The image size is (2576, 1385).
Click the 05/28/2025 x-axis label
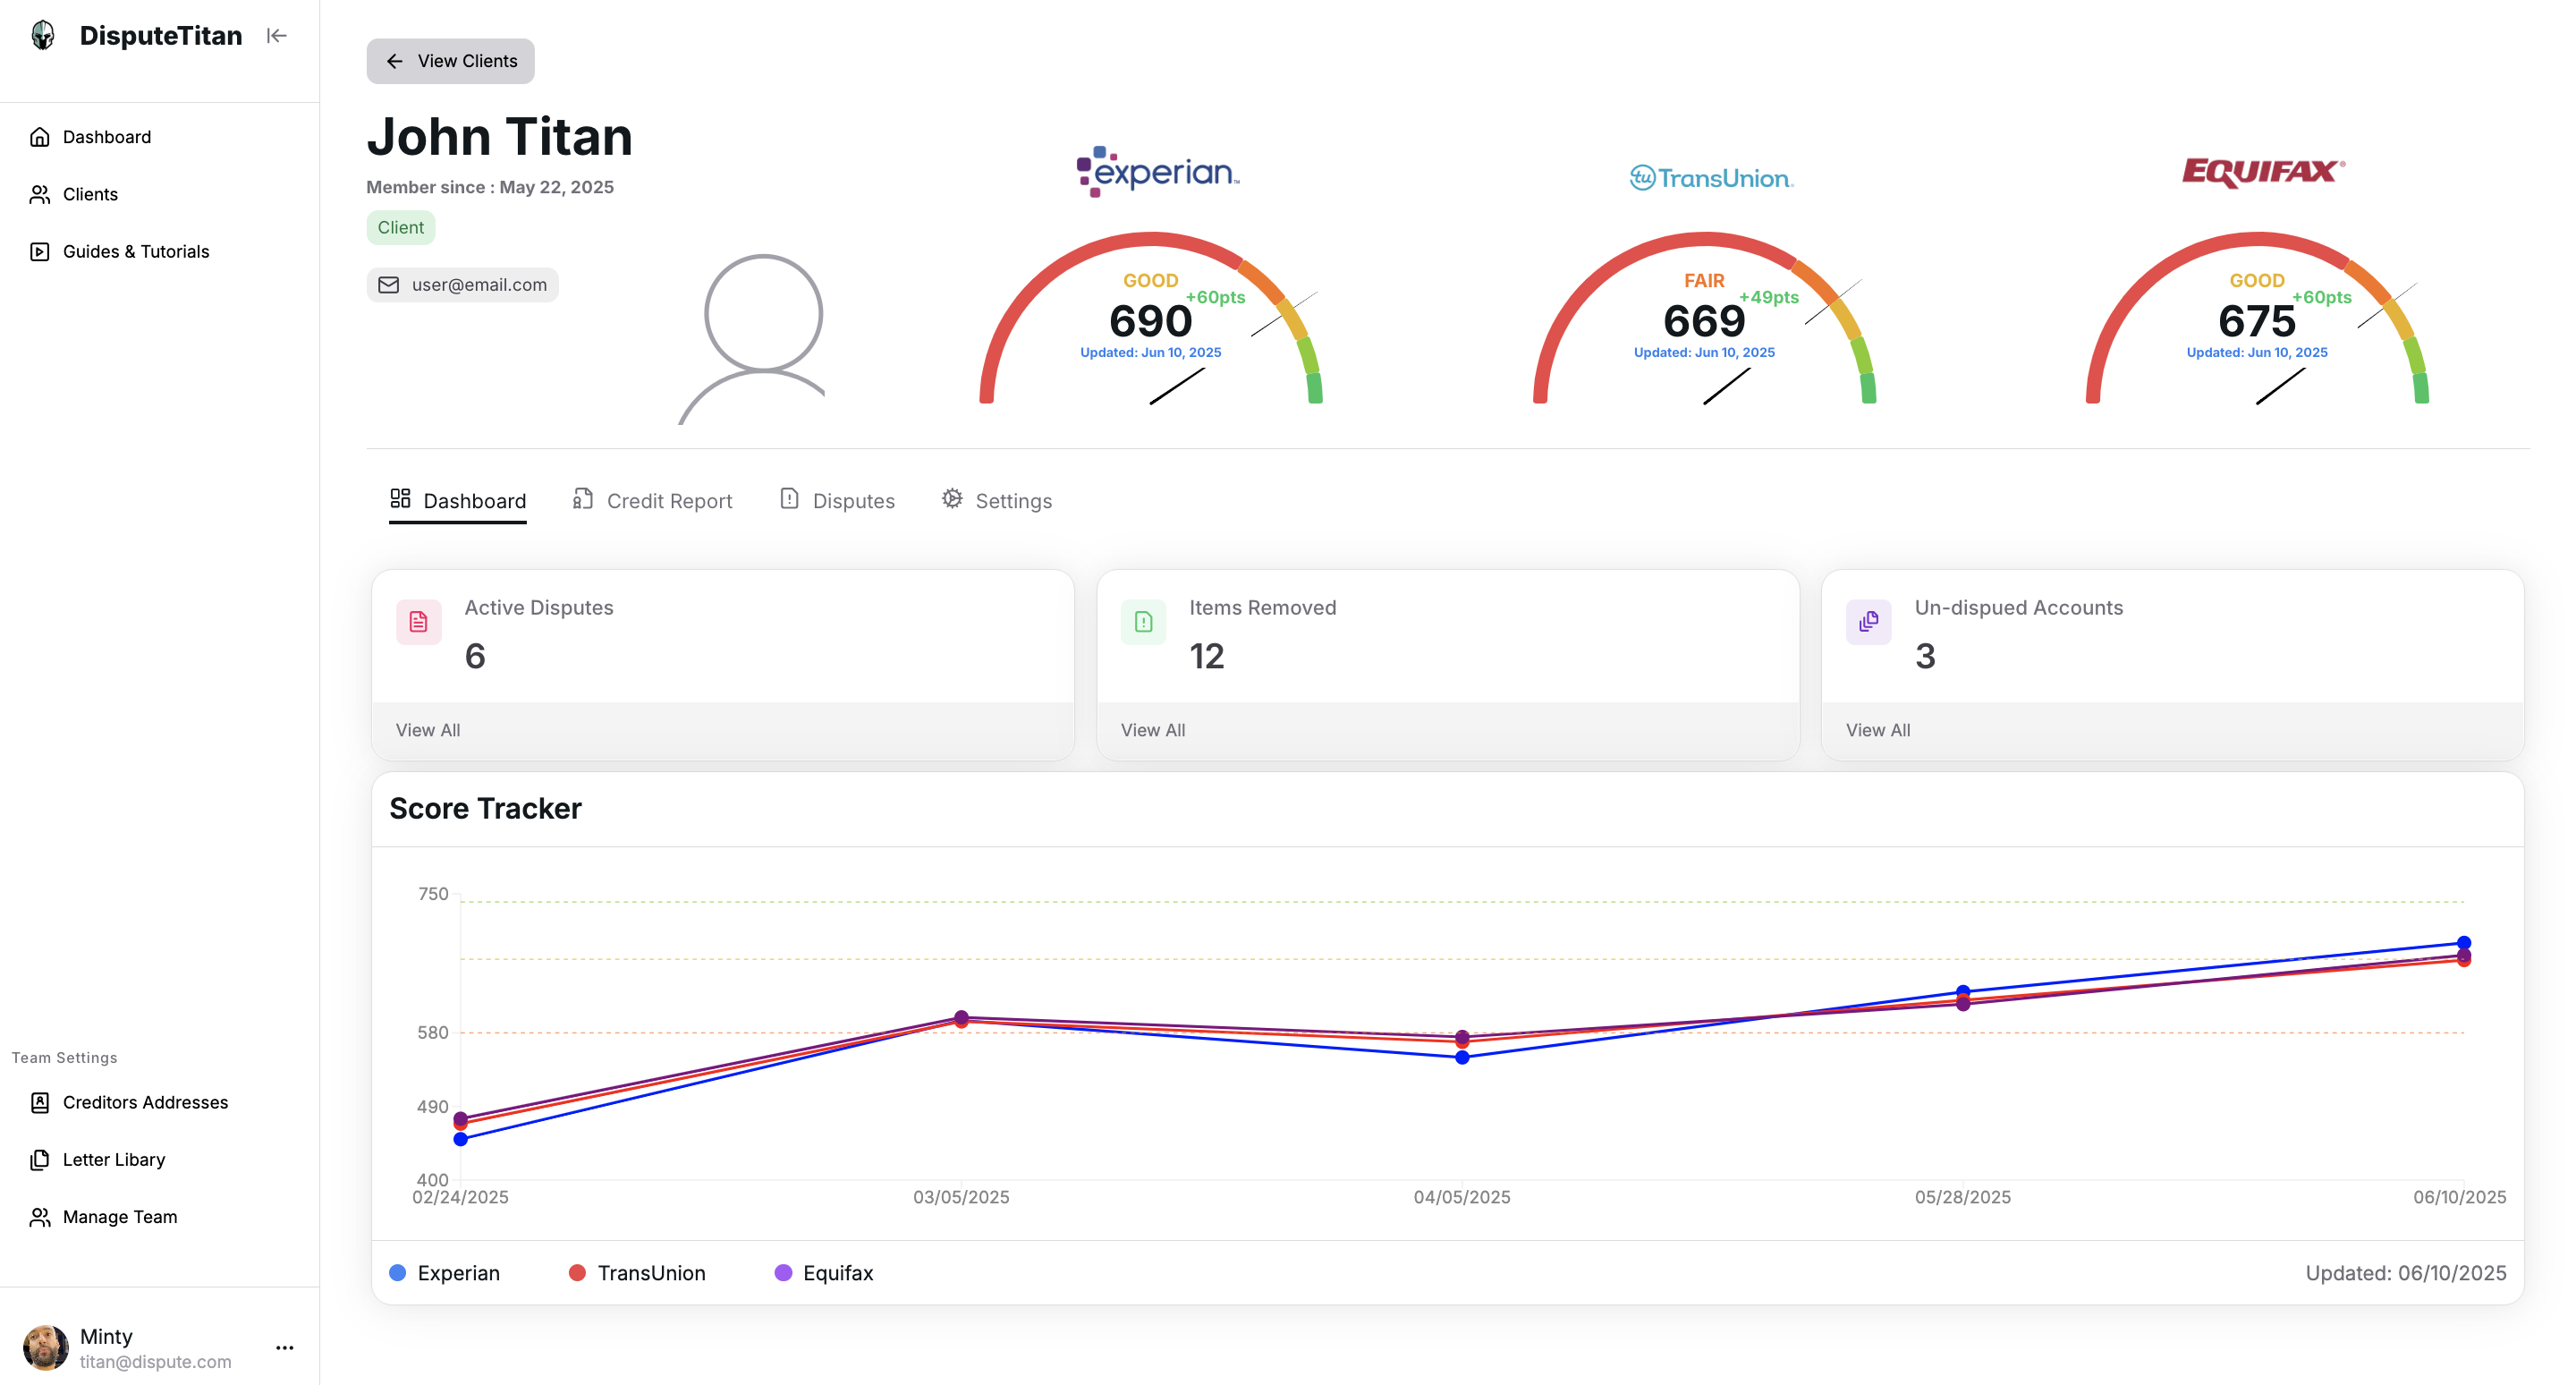pyautogui.click(x=1962, y=1197)
